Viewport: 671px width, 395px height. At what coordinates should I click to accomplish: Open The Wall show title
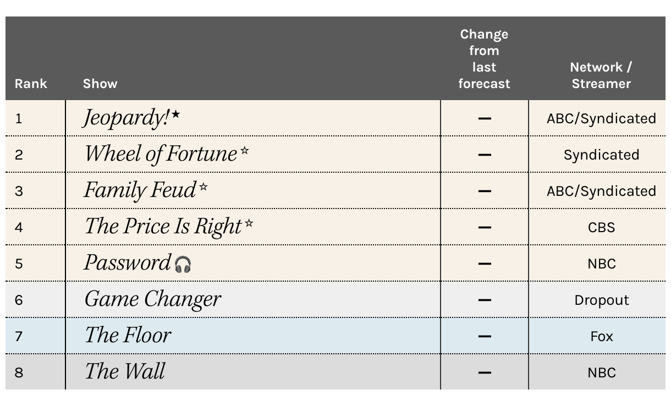pos(125,371)
